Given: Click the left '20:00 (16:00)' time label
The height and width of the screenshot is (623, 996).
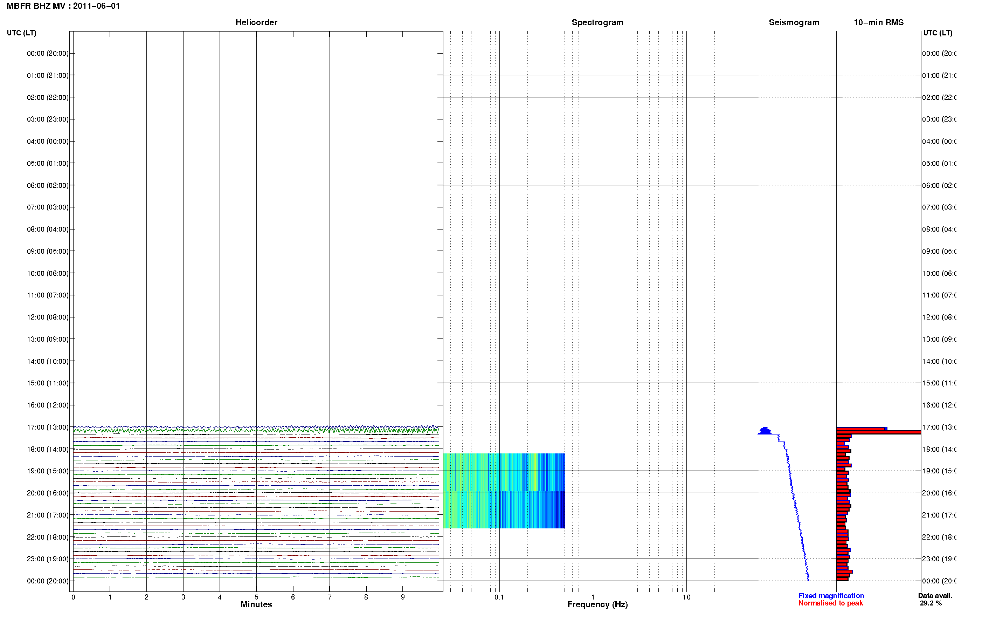Looking at the screenshot, I should (48, 493).
